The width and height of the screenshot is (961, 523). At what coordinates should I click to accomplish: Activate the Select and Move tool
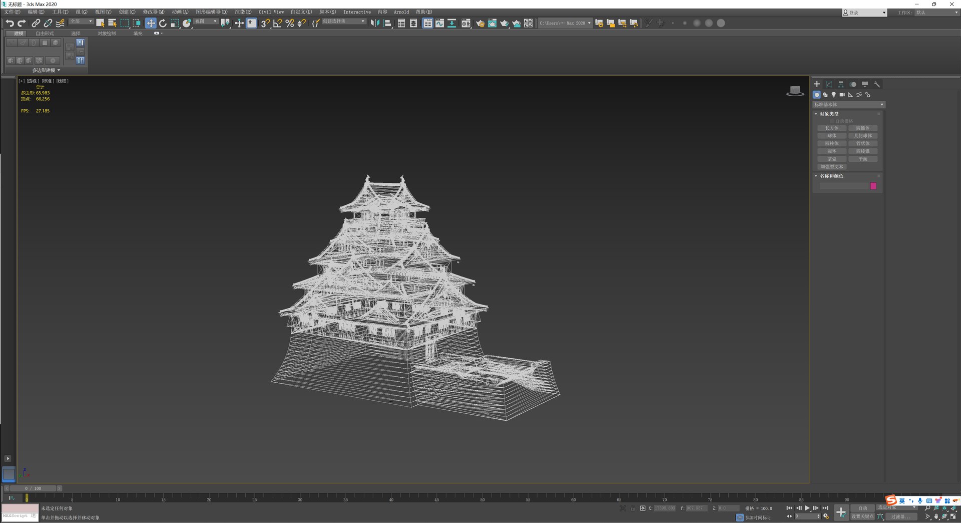(151, 23)
